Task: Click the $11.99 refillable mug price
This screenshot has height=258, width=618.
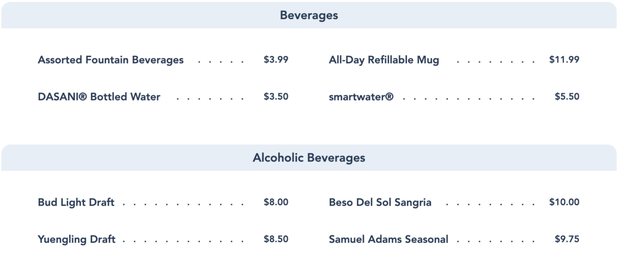Action: (564, 60)
